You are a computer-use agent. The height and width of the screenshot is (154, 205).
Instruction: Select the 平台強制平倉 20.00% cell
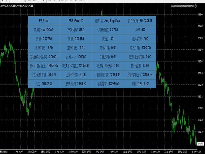[x=44, y=75]
